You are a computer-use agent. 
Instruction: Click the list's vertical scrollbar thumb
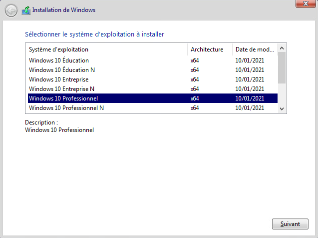tap(282, 68)
